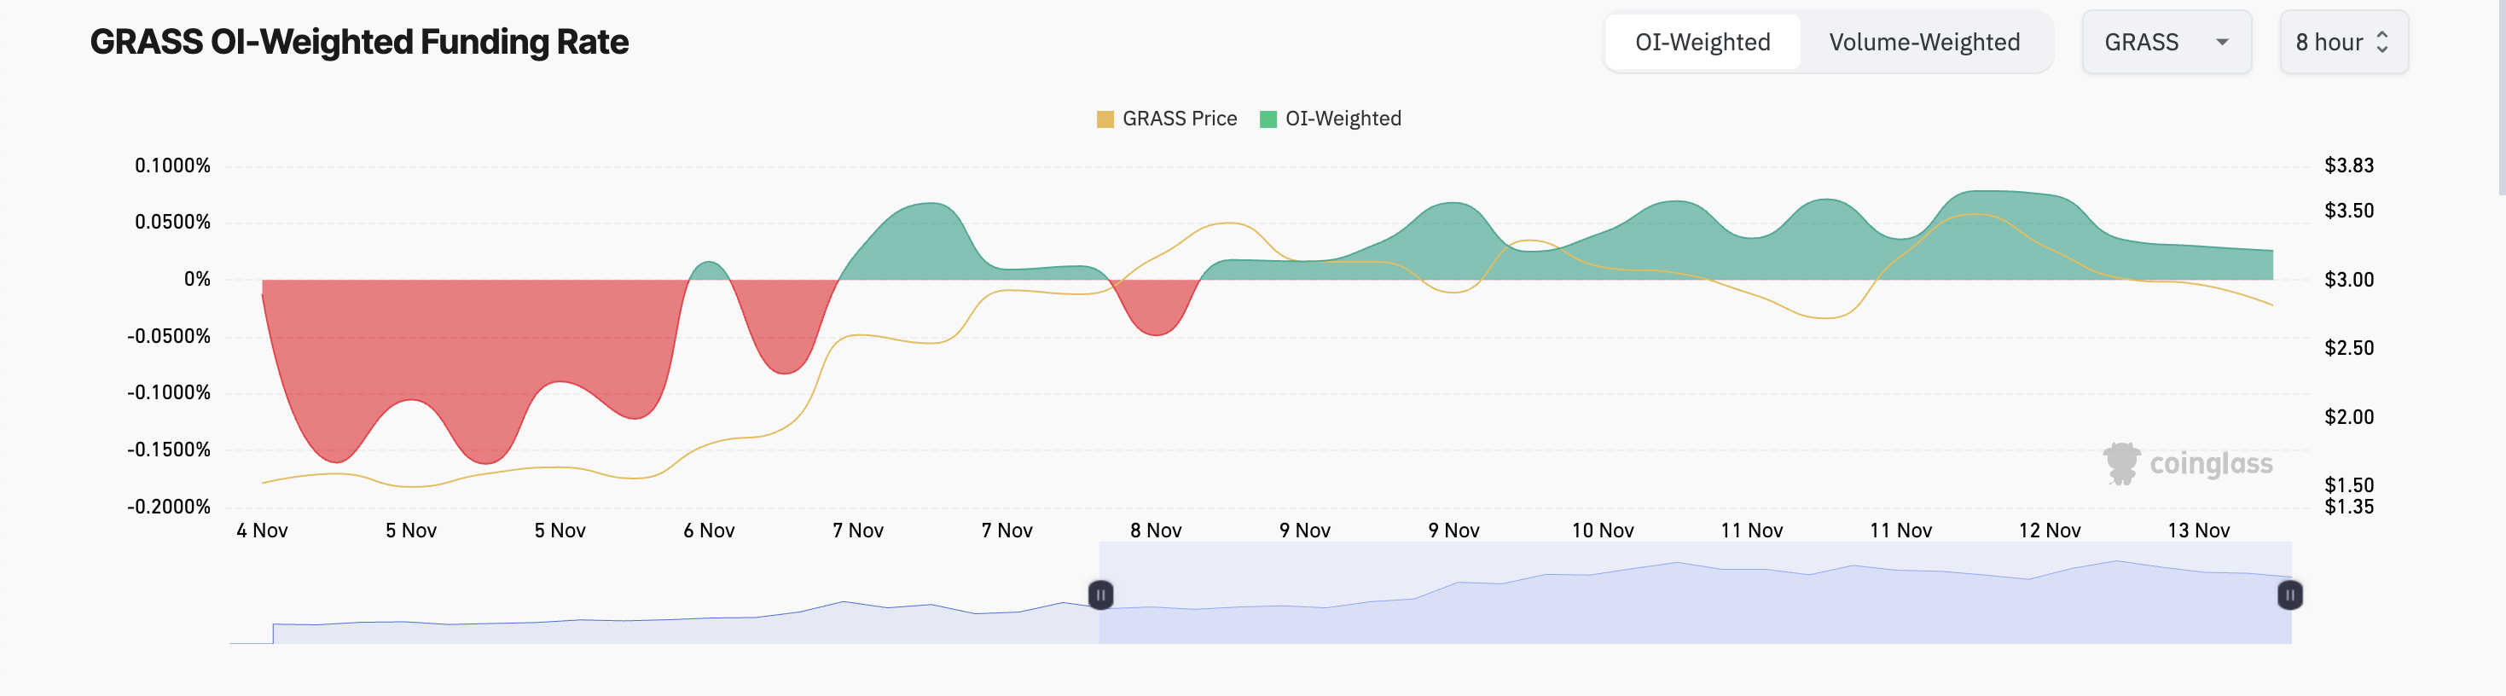
Task: Click the up-down chevrons beside 8 hour
Action: pos(2382,42)
